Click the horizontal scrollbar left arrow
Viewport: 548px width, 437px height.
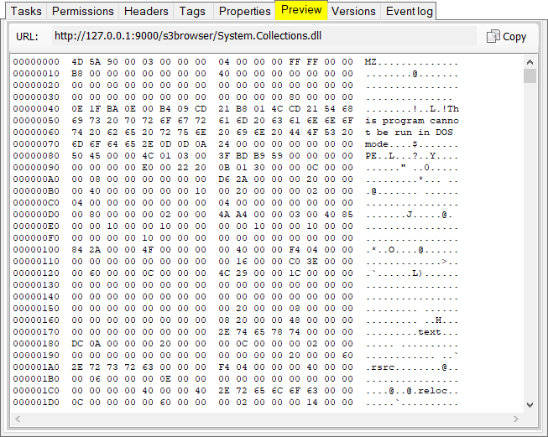[x=18, y=419]
